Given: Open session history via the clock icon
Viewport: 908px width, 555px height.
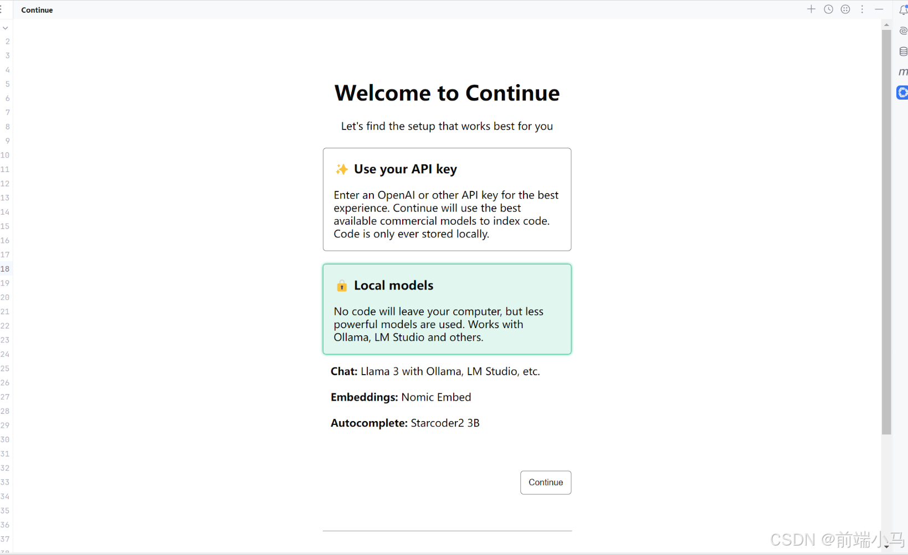Looking at the screenshot, I should tap(828, 9).
